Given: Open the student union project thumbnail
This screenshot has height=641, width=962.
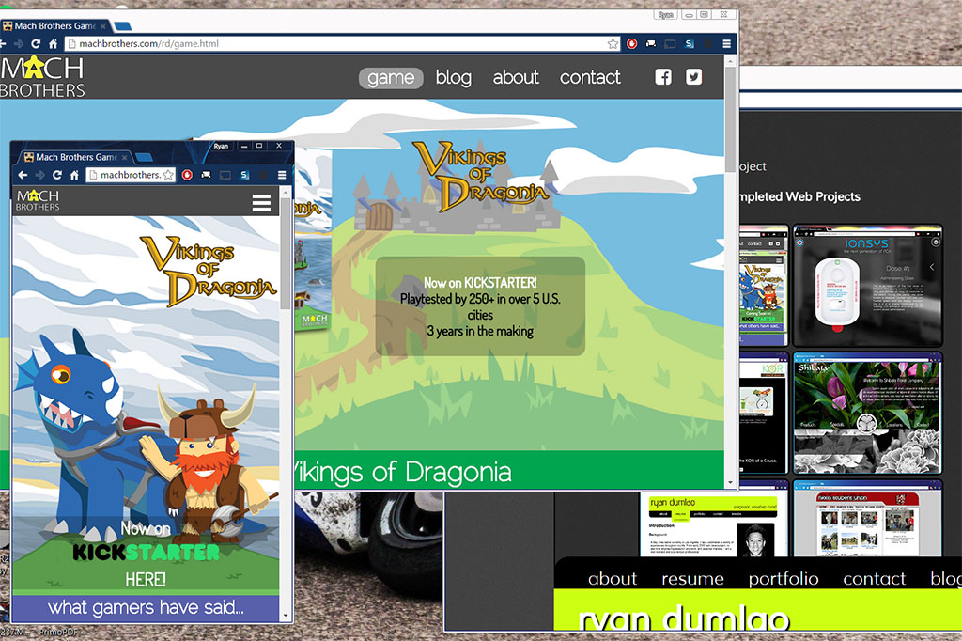Looking at the screenshot, I should click(x=867, y=519).
